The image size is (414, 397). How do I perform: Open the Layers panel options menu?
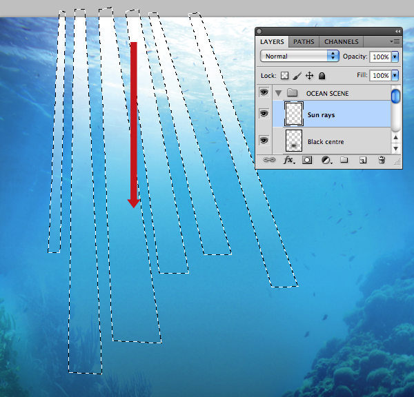[x=395, y=41]
